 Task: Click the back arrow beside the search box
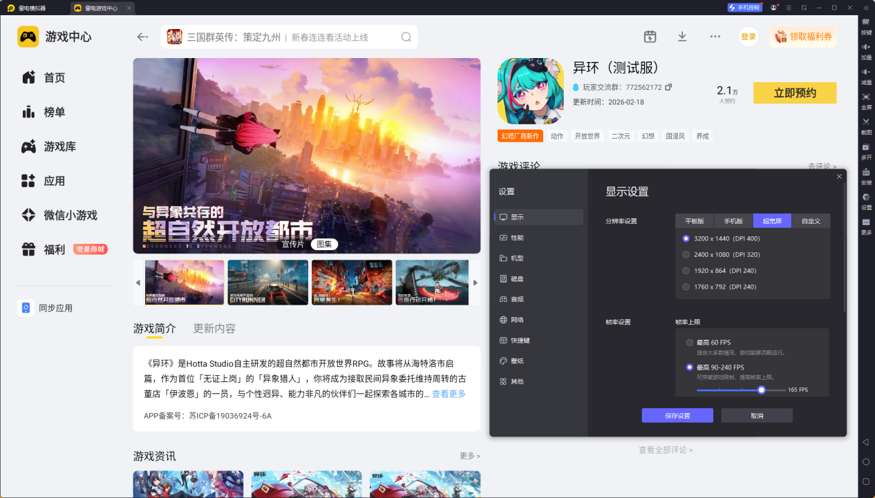coord(143,37)
